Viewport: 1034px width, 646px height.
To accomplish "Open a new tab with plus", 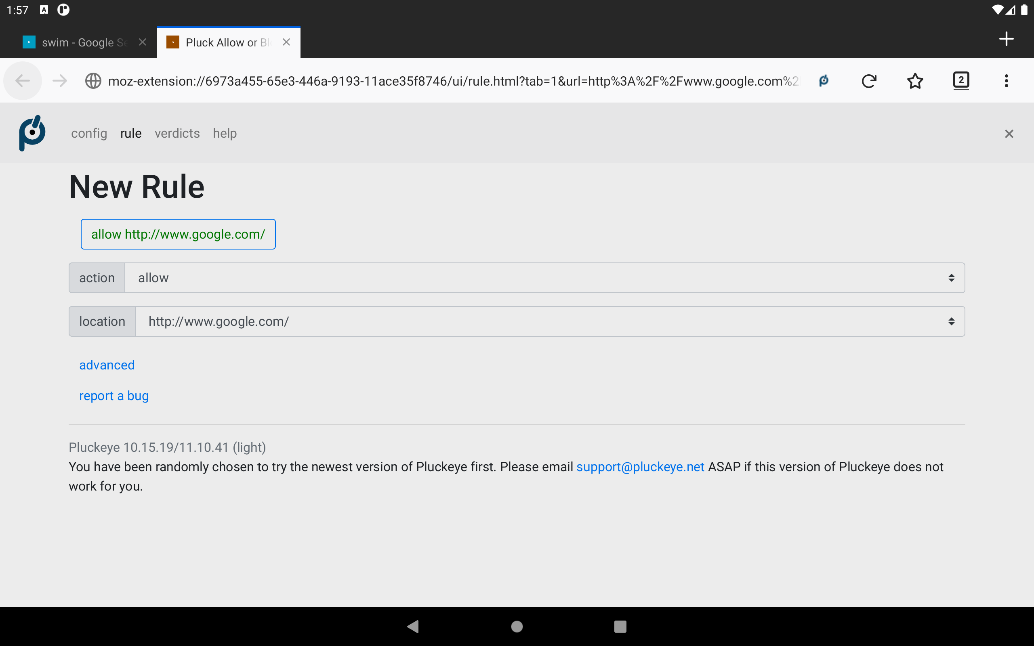I will (x=1006, y=39).
